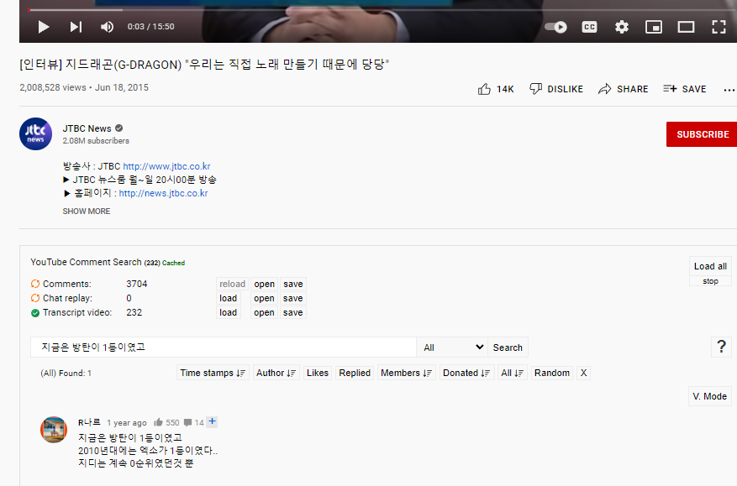Toggle V. Mode
This screenshot has width=737, height=486.
pyautogui.click(x=710, y=396)
